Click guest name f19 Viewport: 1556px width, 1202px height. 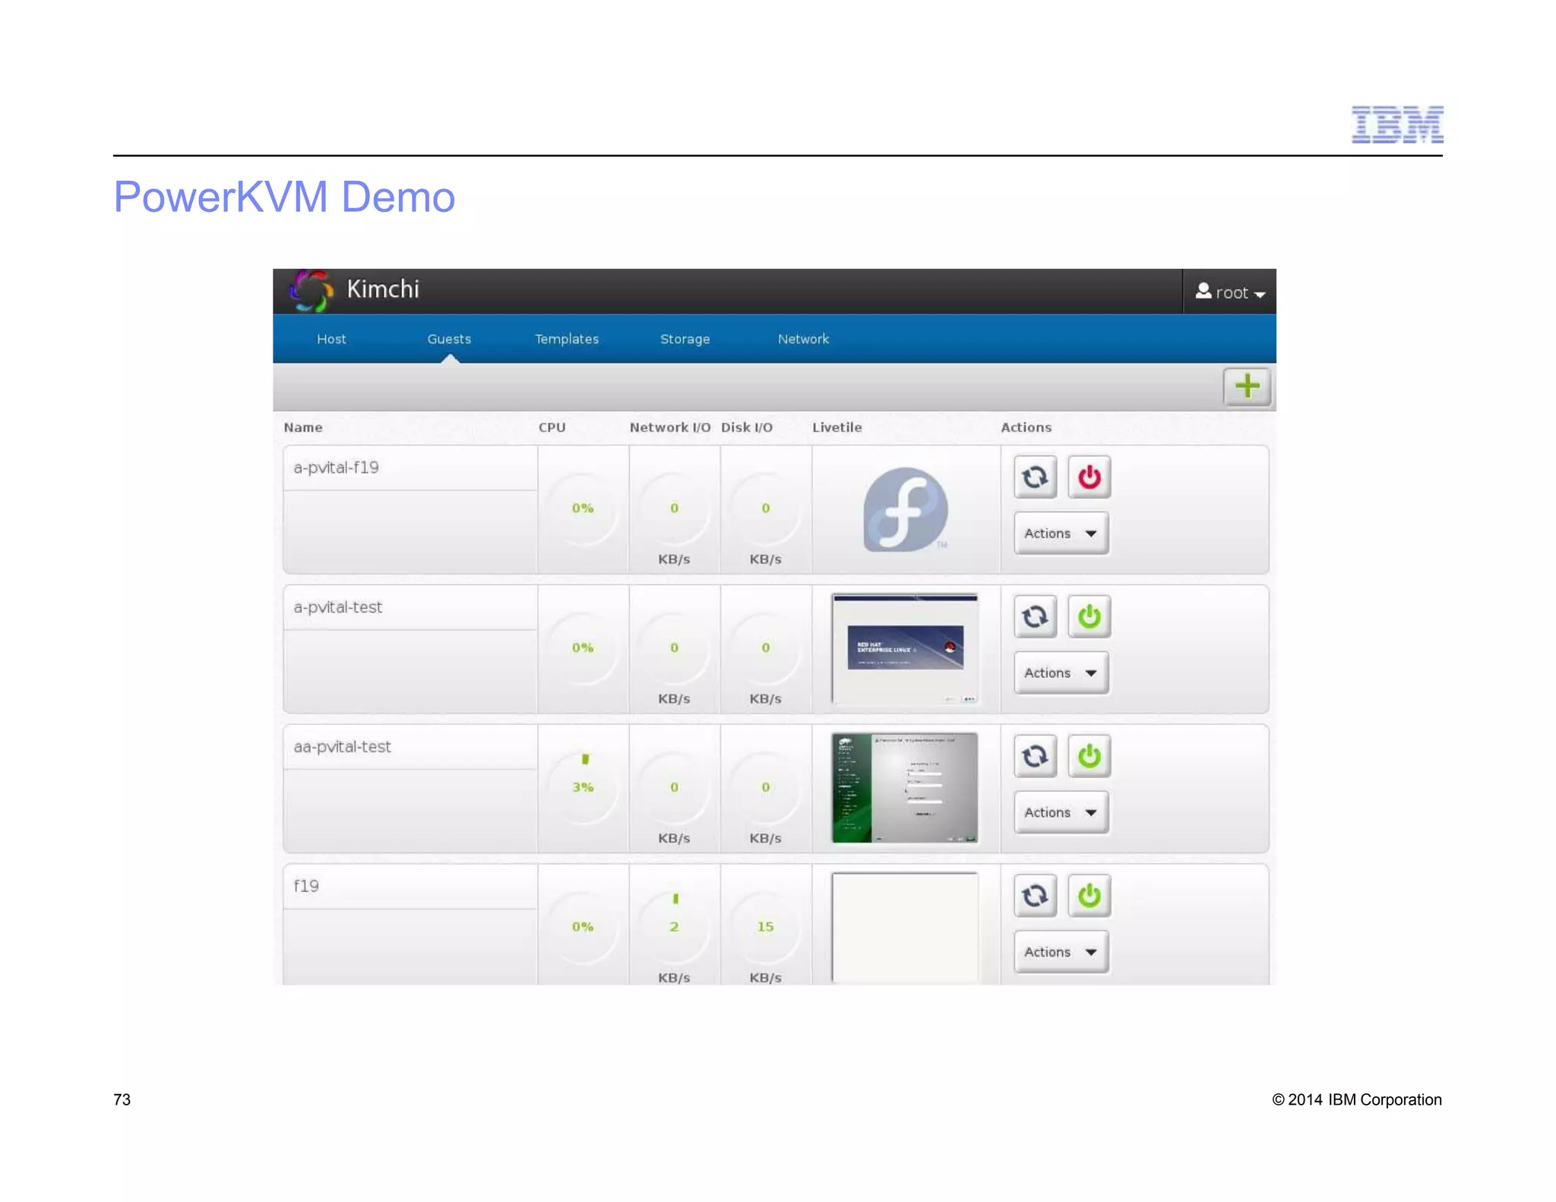click(x=306, y=886)
